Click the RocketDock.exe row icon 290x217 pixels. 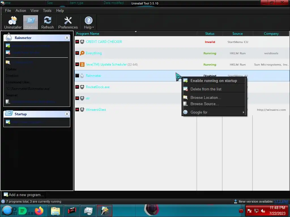[x=82, y=87]
